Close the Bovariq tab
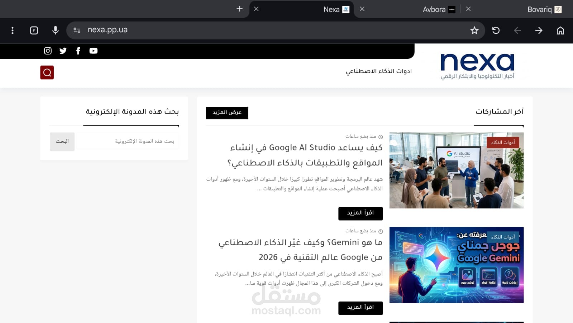The image size is (573, 323). coord(468,9)
